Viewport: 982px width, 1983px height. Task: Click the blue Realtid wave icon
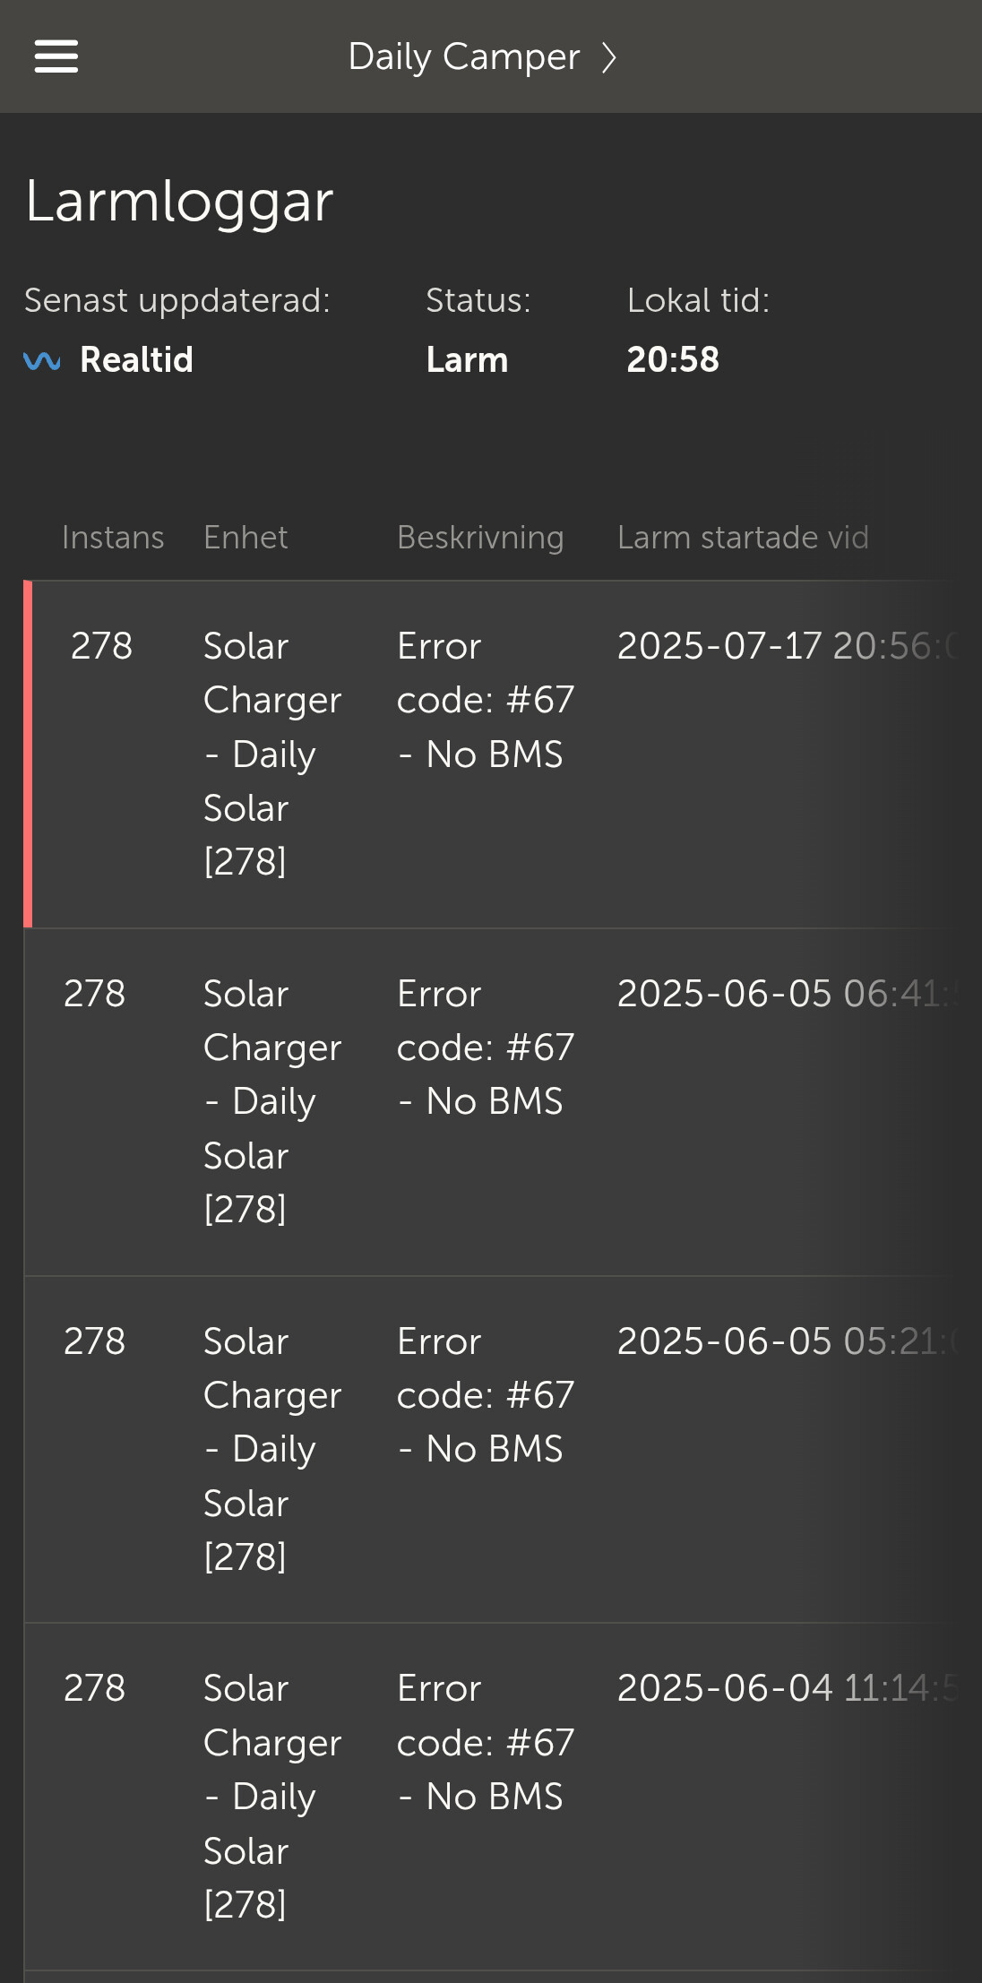pos(42,360)
